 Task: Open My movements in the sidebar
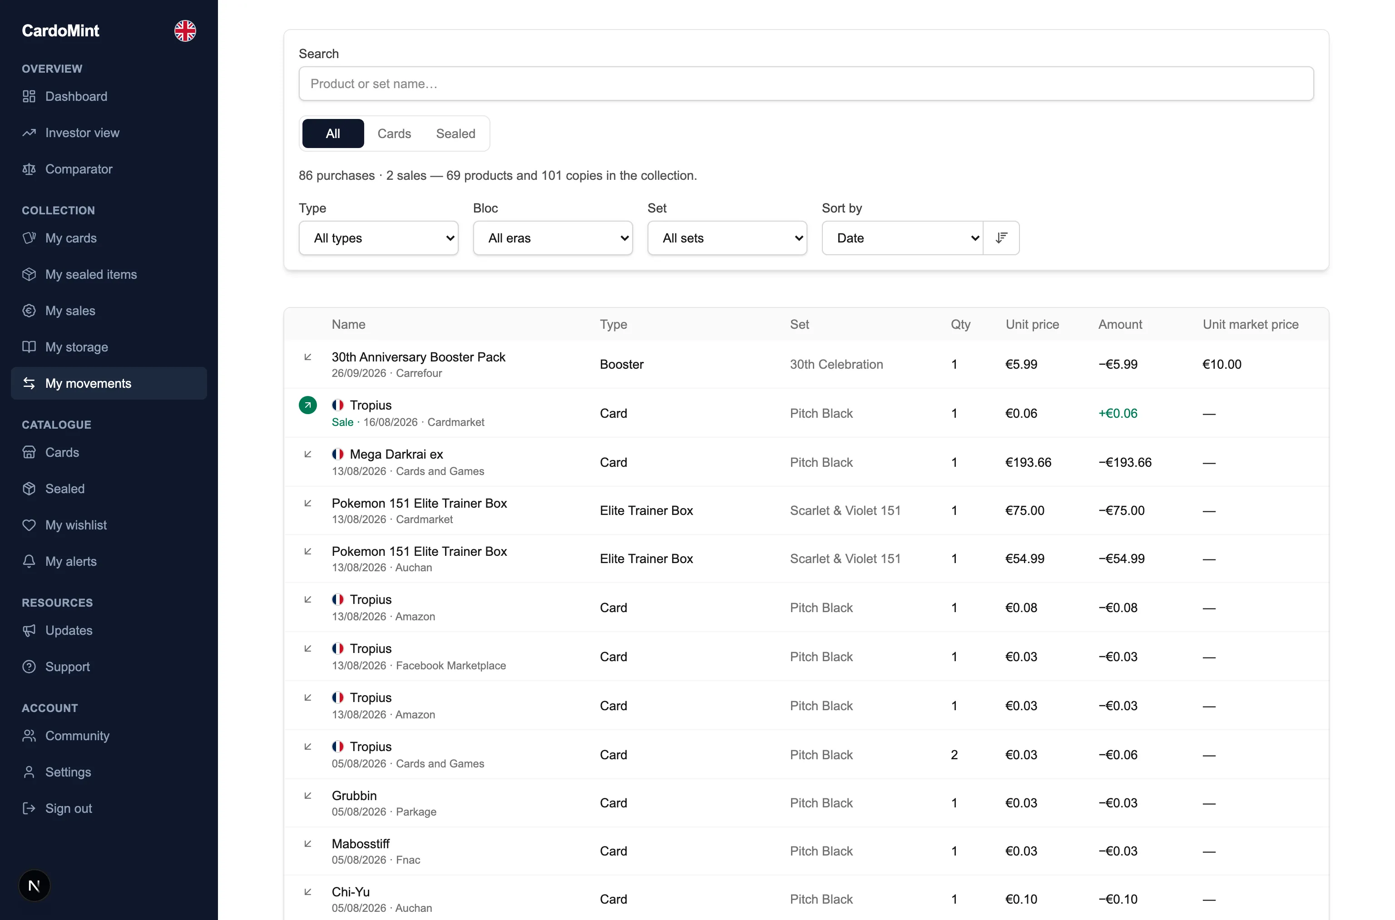point(109,383)
